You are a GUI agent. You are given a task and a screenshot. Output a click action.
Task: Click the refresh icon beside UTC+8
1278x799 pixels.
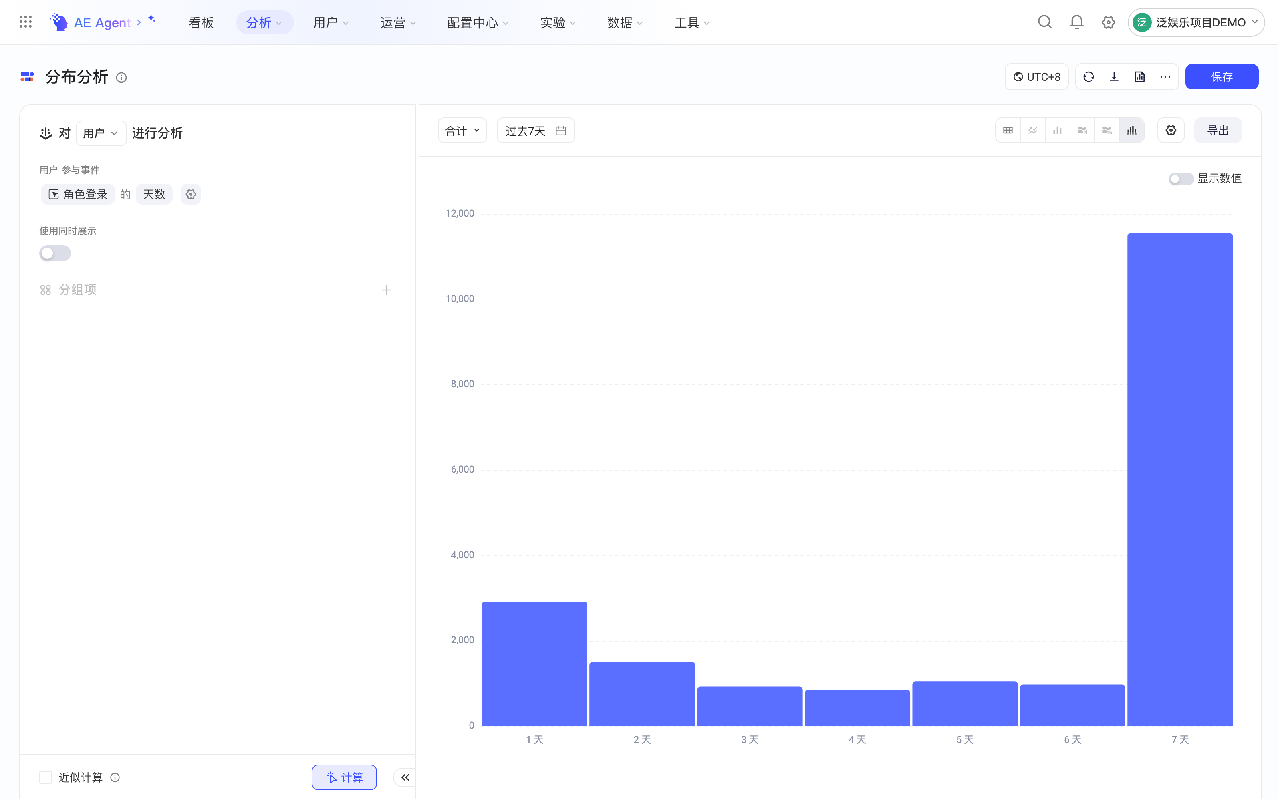[1088, 77]
